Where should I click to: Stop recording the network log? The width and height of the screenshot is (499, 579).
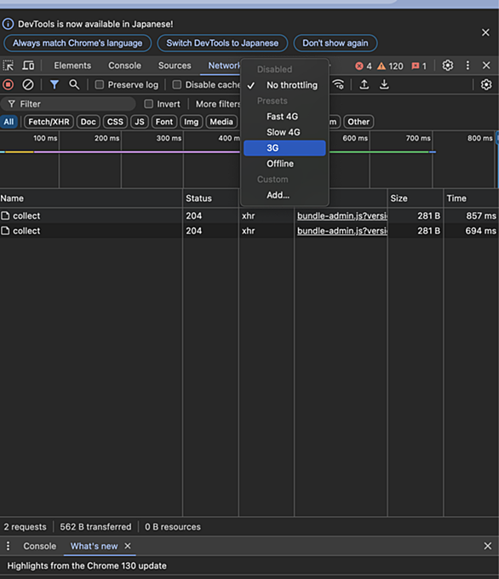tap(9, 85)
